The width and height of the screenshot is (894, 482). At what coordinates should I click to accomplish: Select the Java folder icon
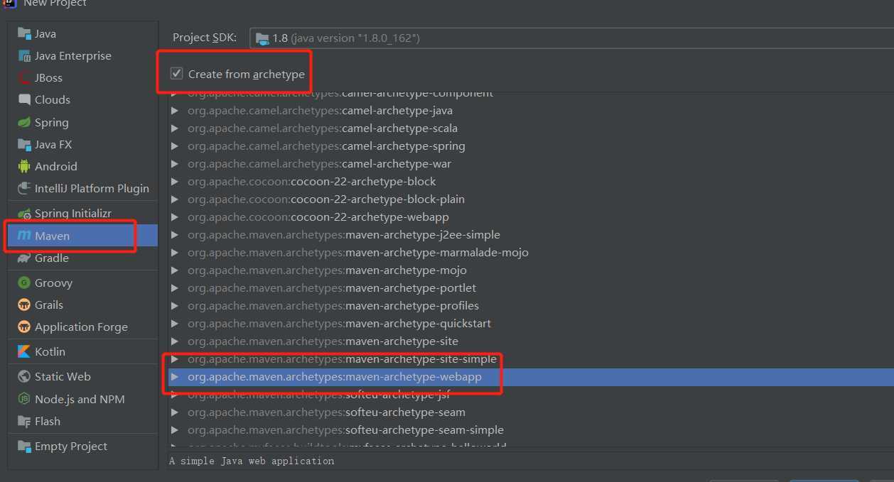(x=24, y=33)
